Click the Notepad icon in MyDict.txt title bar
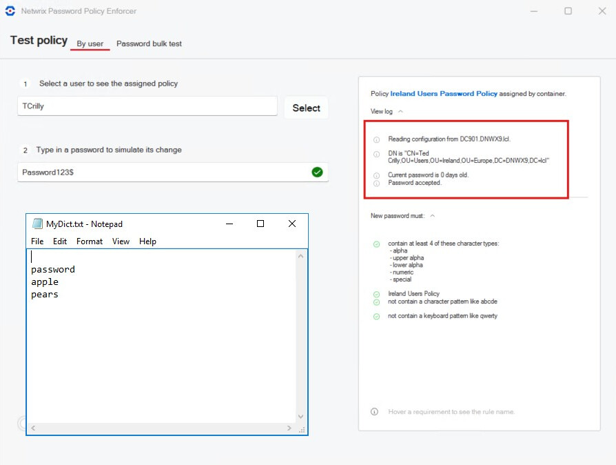 [37, 224]
